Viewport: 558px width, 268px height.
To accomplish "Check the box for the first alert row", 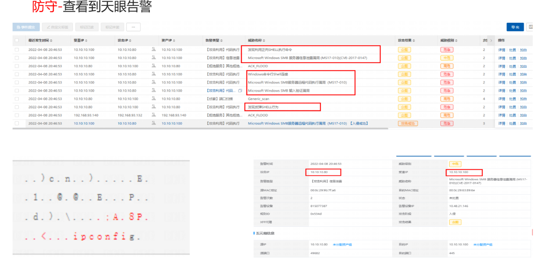I will (x=17, y=50).
